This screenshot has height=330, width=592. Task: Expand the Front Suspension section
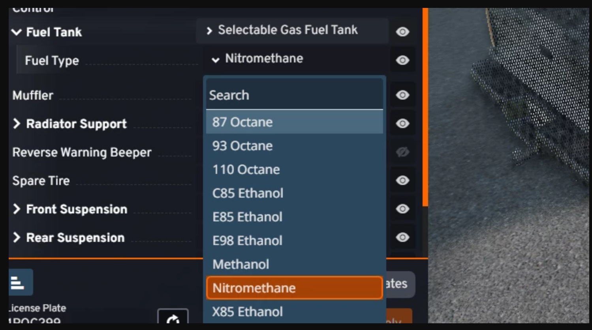(17, 209)
